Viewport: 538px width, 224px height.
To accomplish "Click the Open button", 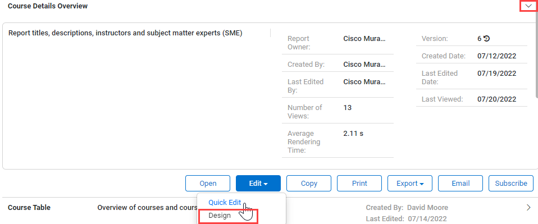I will pyautogui.click(x=208, y=183).
